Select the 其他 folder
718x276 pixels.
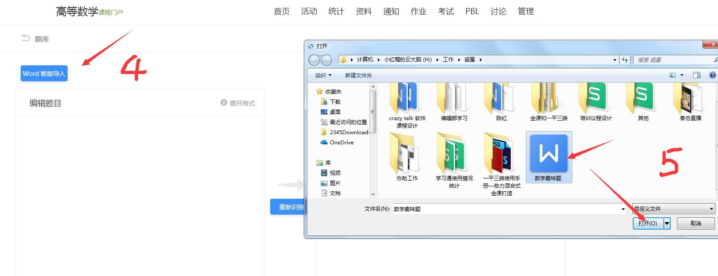pos(643,102)
